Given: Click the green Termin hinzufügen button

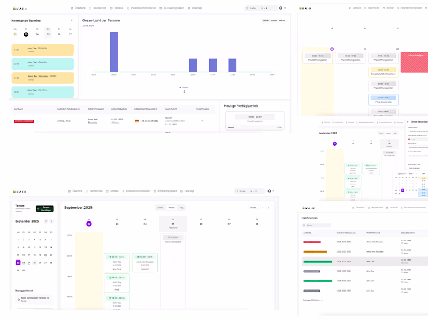Looking at the screenshot, I should (45, 209).
